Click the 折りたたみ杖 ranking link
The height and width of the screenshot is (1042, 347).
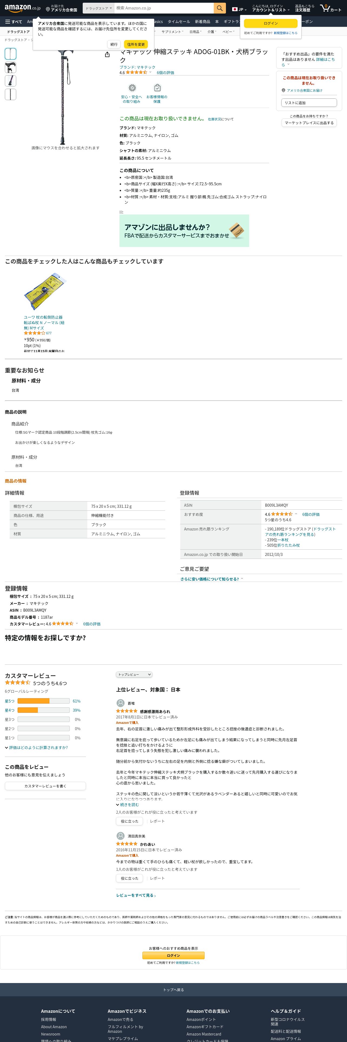click(x=288, y=545)
